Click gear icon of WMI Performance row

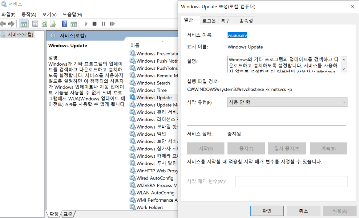[132, 200]
